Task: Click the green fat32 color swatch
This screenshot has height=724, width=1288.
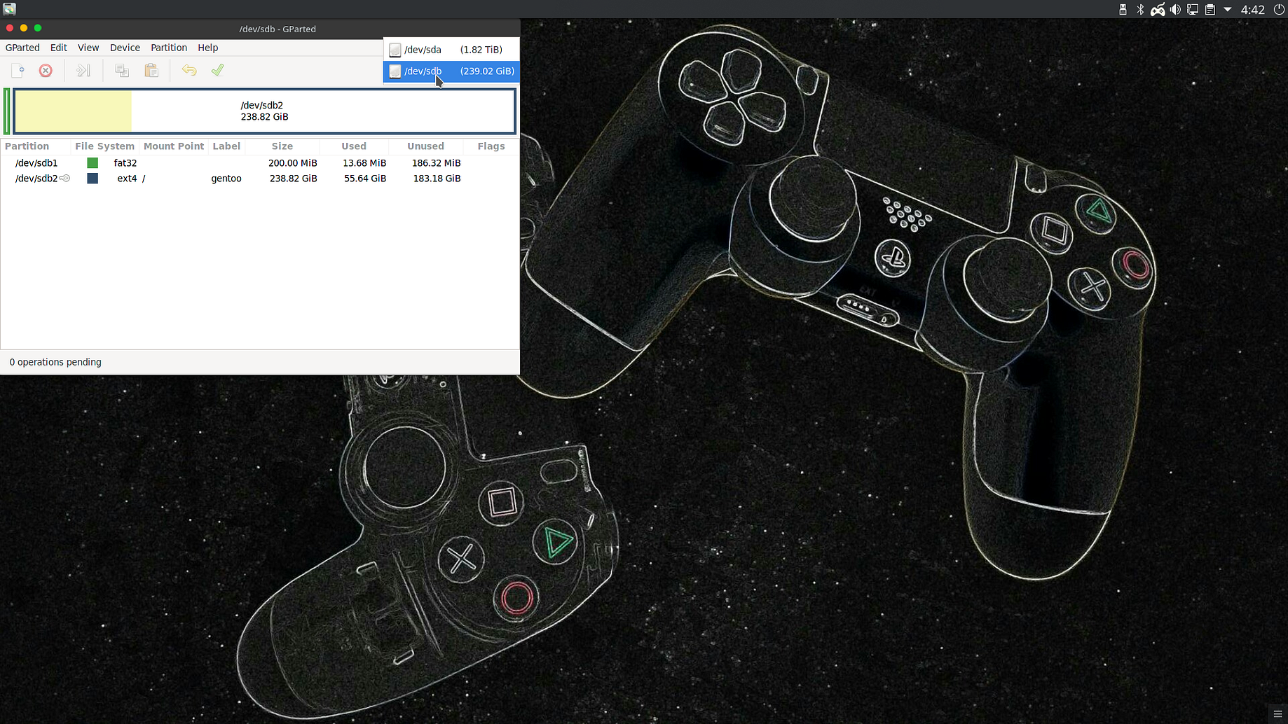Action: tap(93, 163)
